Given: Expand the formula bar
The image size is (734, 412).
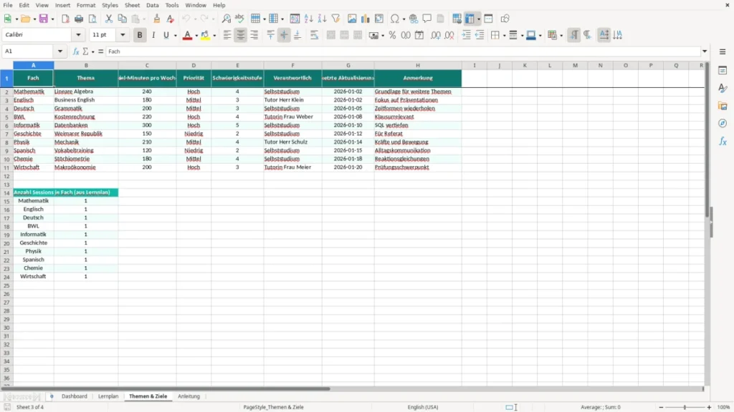Looking at the screenshot, I should pyautogui.click(x=705, y=51).
